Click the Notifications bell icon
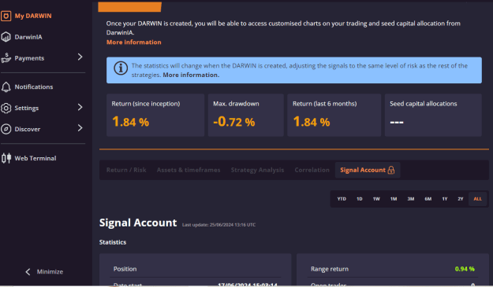The height and width of the screenshot is (287, 493). 6,86
